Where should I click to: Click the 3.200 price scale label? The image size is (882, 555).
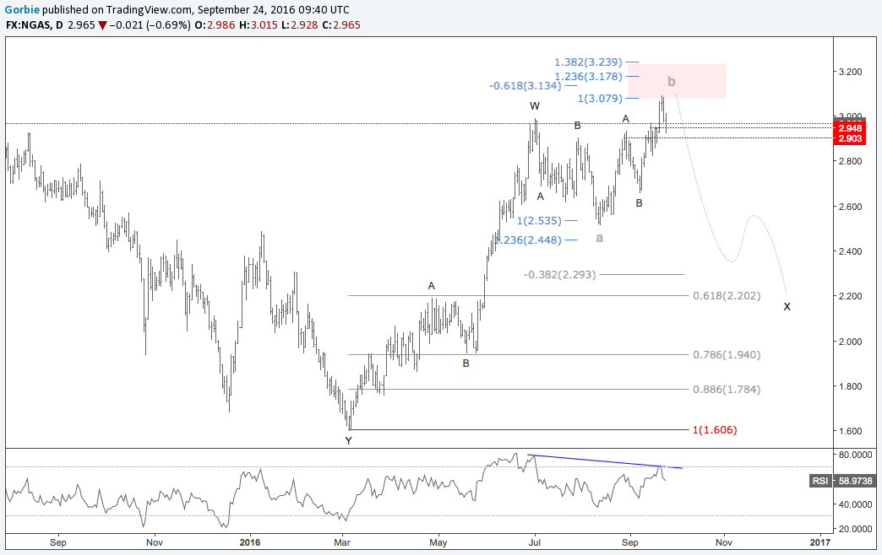(850, 72)
